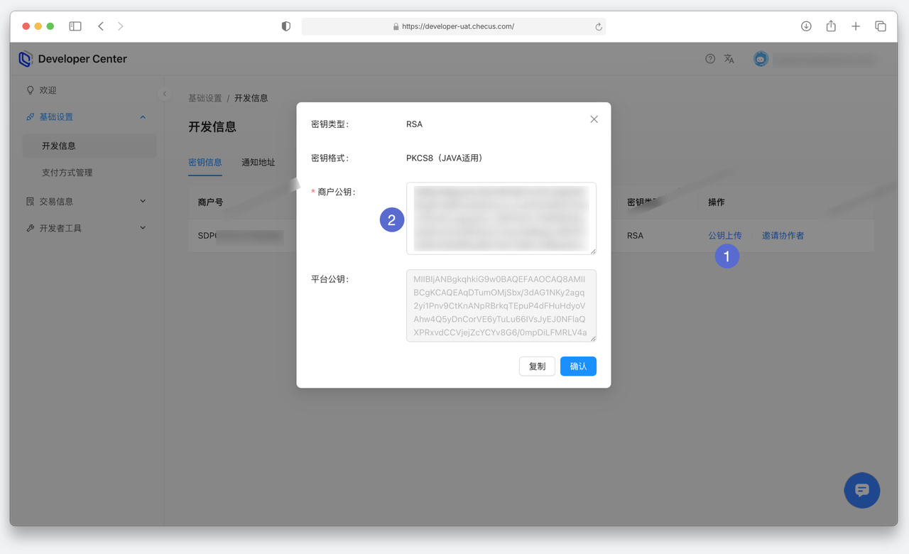Click the 邀请协作者 link
This screenshot has width=909, height=554.
[x=783, y=236]
